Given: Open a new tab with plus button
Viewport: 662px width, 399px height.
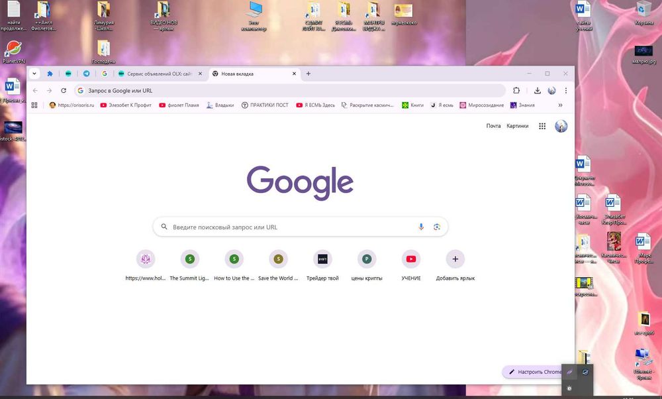Looking at the screenshot, I should [x=308, y=74].
